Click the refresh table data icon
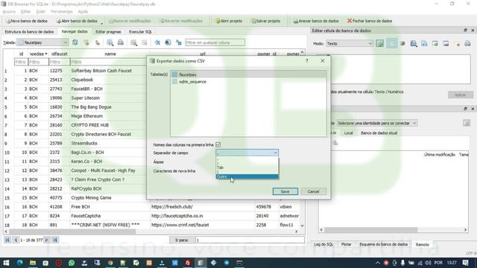Image resolution: width=477 pixels, height=268 pixels. pyautogui.click(x=75, y=42)
